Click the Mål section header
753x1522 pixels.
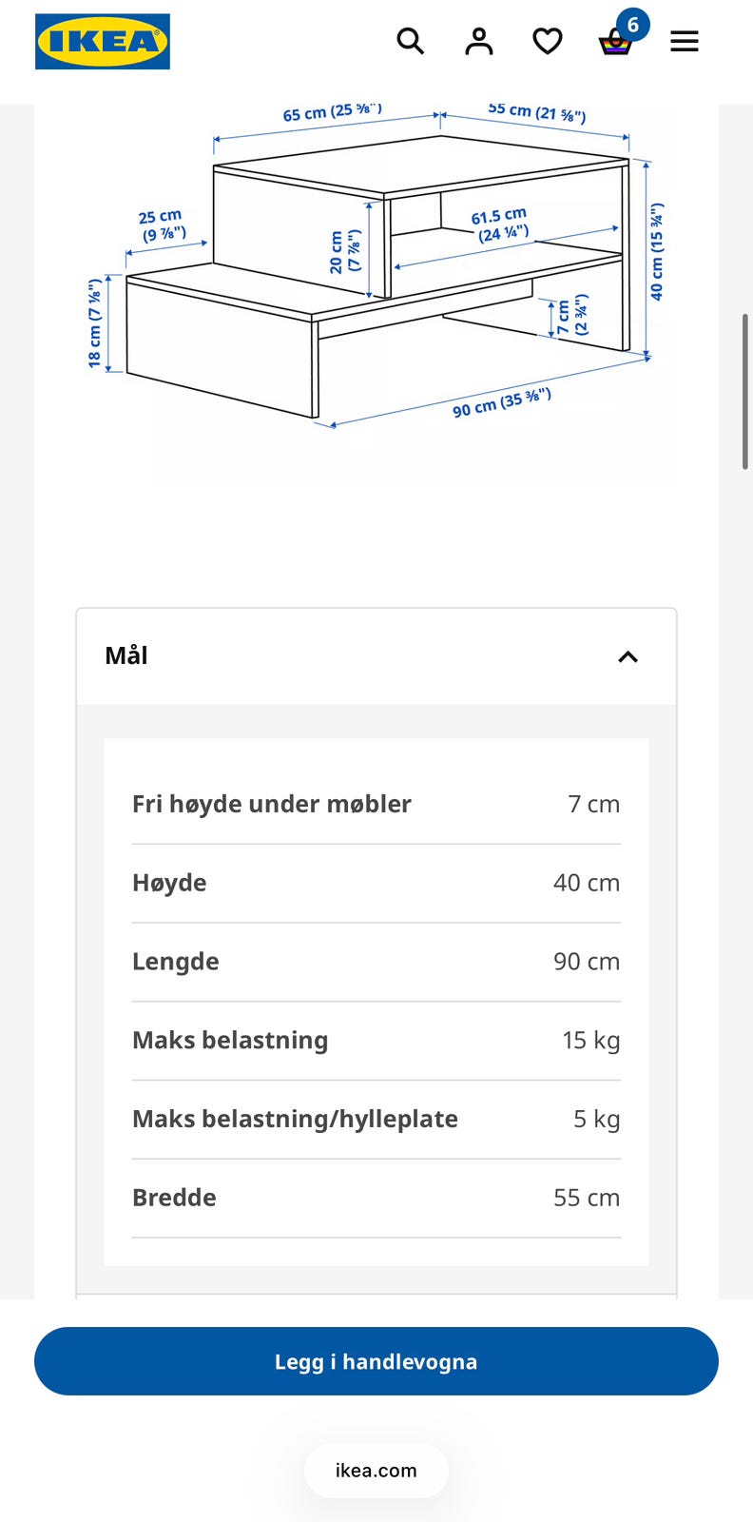376,656
